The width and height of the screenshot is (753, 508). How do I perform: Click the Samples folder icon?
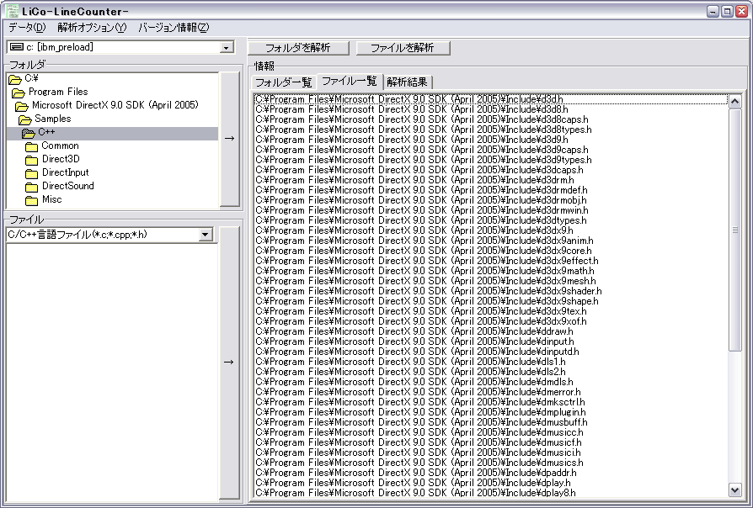25,119
